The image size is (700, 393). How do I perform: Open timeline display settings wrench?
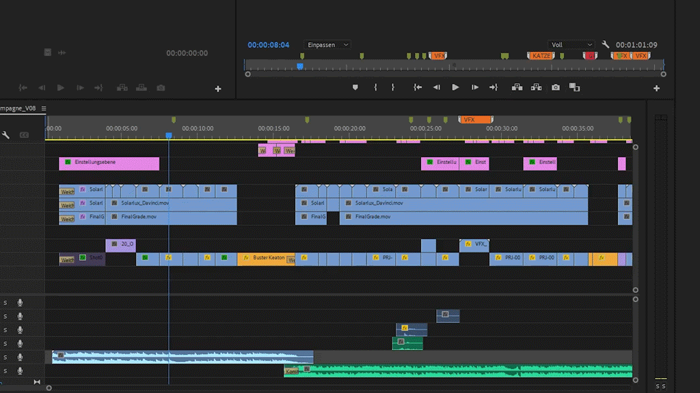[6, 135]
